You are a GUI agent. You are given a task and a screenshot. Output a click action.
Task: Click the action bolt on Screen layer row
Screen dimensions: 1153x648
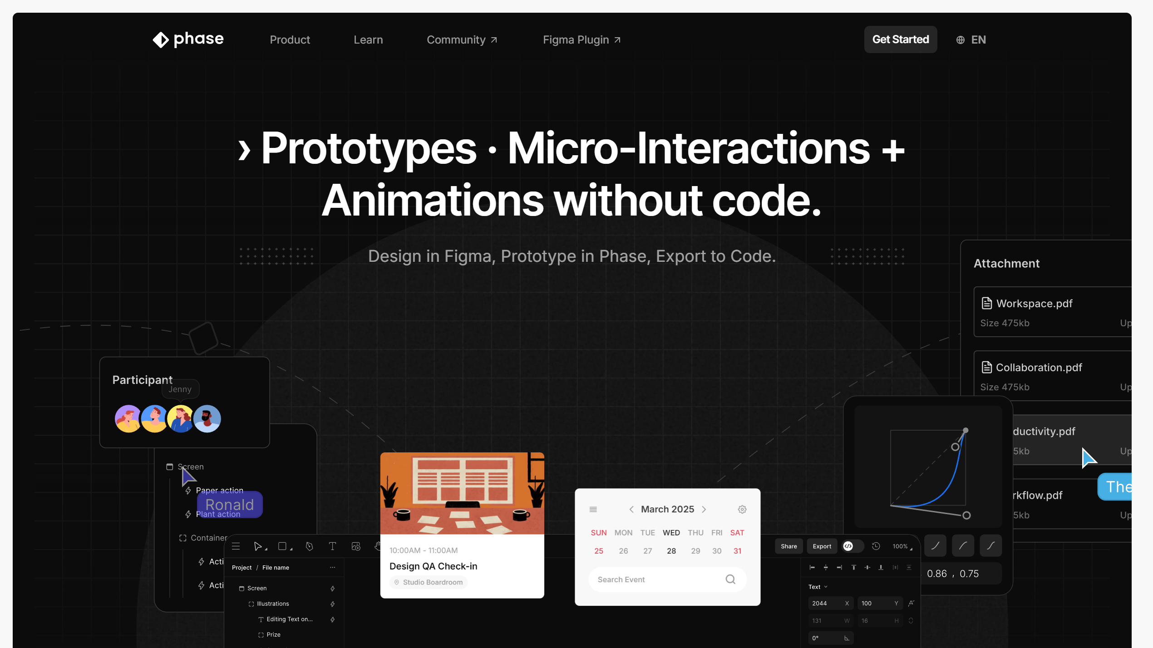(332, 589)
